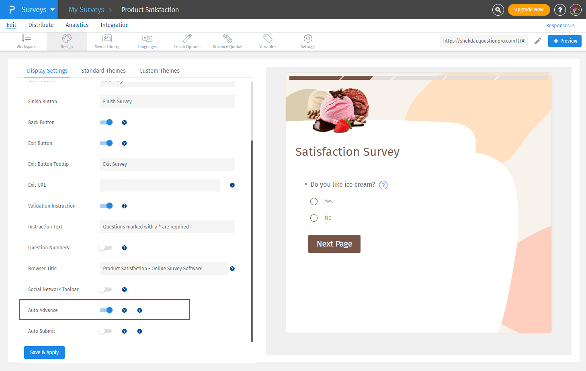
Task: Enable the Question Numbers toggle
Action: [x=105, y=247]
